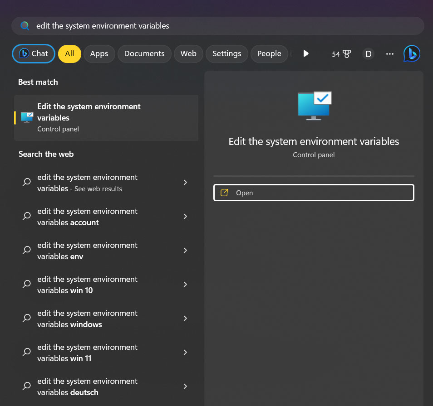The height and width of the screenshot is (406, 433).
Task: Click the search magnifier icon in the search bar
Action: click(25, 26)
